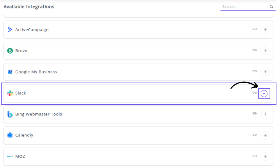The height and width of the screenshot is (167, 278).
Task: Click the plus icon for Slack
Action: (264, 94)
